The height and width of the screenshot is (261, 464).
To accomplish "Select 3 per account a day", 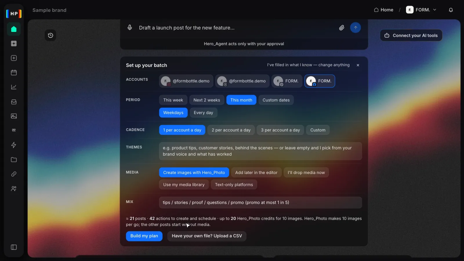I will pos(280,130).
